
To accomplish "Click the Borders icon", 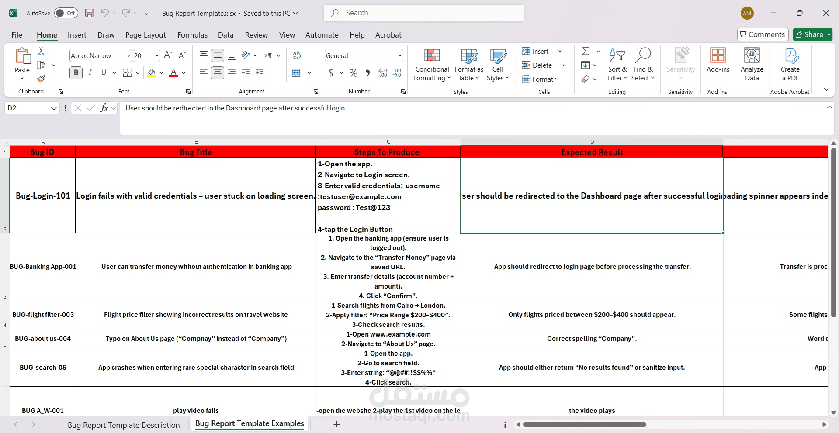I will [127, 73].
